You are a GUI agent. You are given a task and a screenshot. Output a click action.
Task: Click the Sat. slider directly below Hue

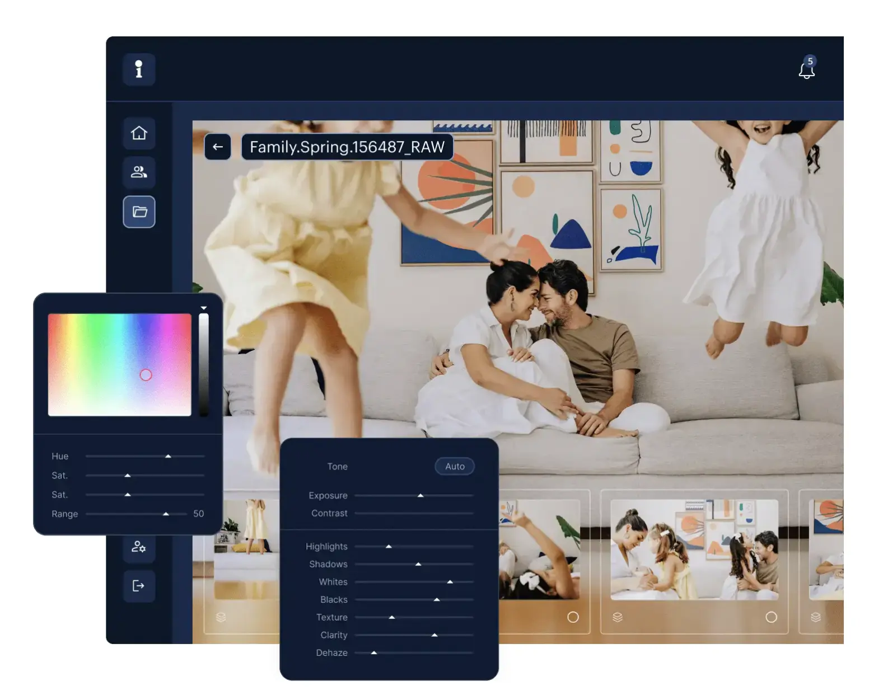tap(144, 475)
